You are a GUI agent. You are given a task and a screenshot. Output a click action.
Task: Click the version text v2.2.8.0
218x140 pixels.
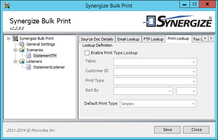click(x=17, y=28)
